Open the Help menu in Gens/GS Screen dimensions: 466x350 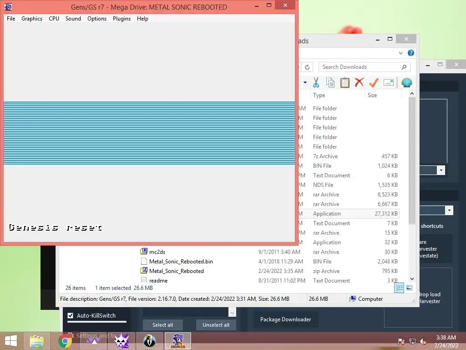tap(142, 18)
